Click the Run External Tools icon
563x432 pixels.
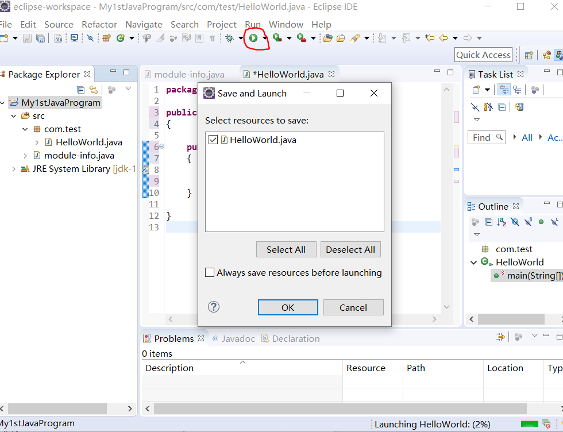(x=302, y=38)
